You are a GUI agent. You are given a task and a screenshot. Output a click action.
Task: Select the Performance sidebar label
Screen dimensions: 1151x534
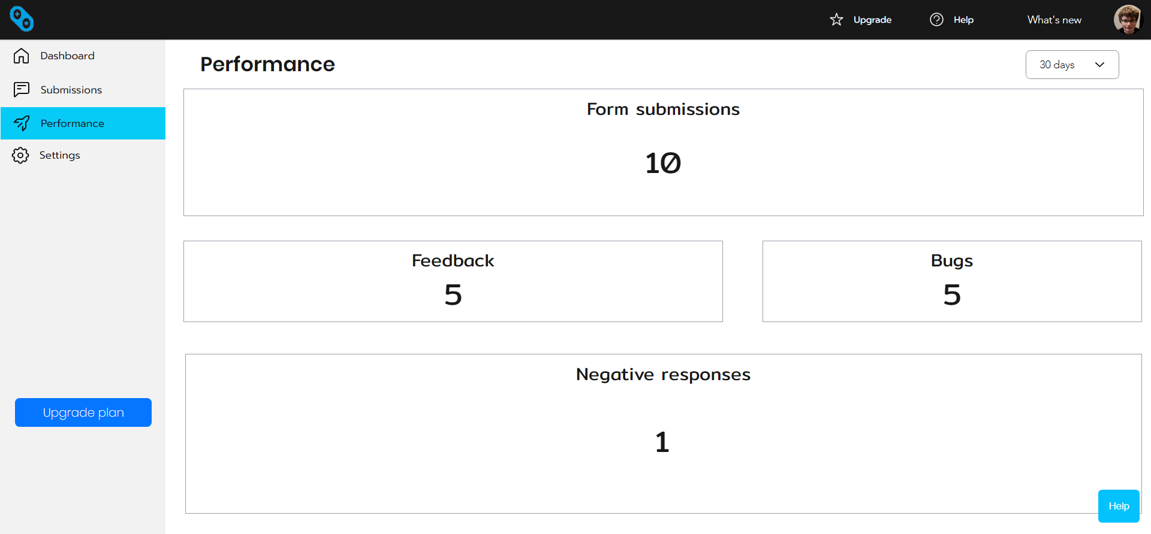(x=72, y=123)
